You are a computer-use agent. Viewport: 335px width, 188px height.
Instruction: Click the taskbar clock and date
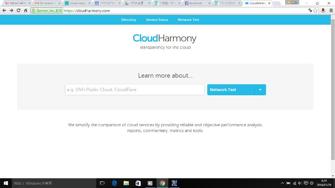click(x=324, y=183)
